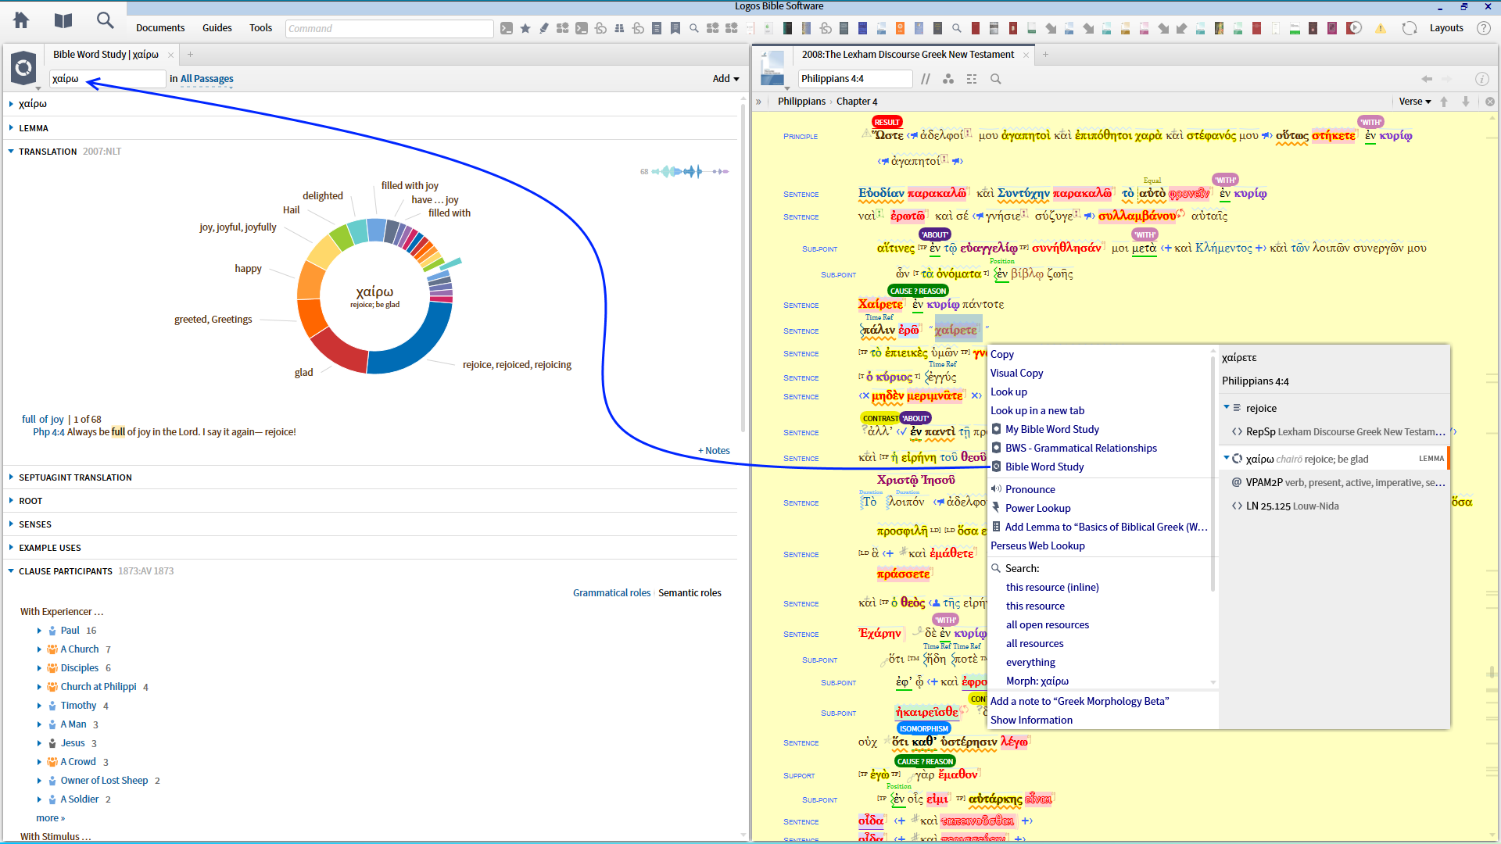Click the resource information icon

[x=1481, y=79]
